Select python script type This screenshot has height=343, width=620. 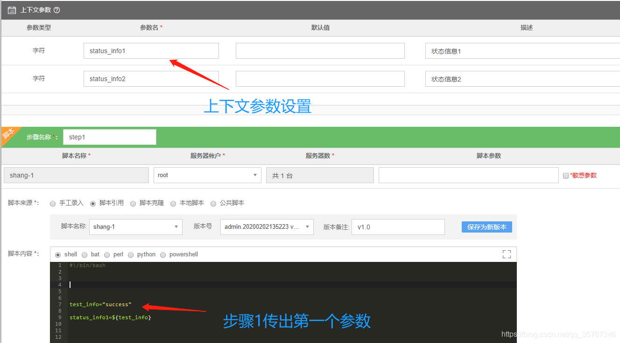tap(131, 254)
